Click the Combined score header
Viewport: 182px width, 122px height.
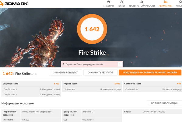pos(133,84)
